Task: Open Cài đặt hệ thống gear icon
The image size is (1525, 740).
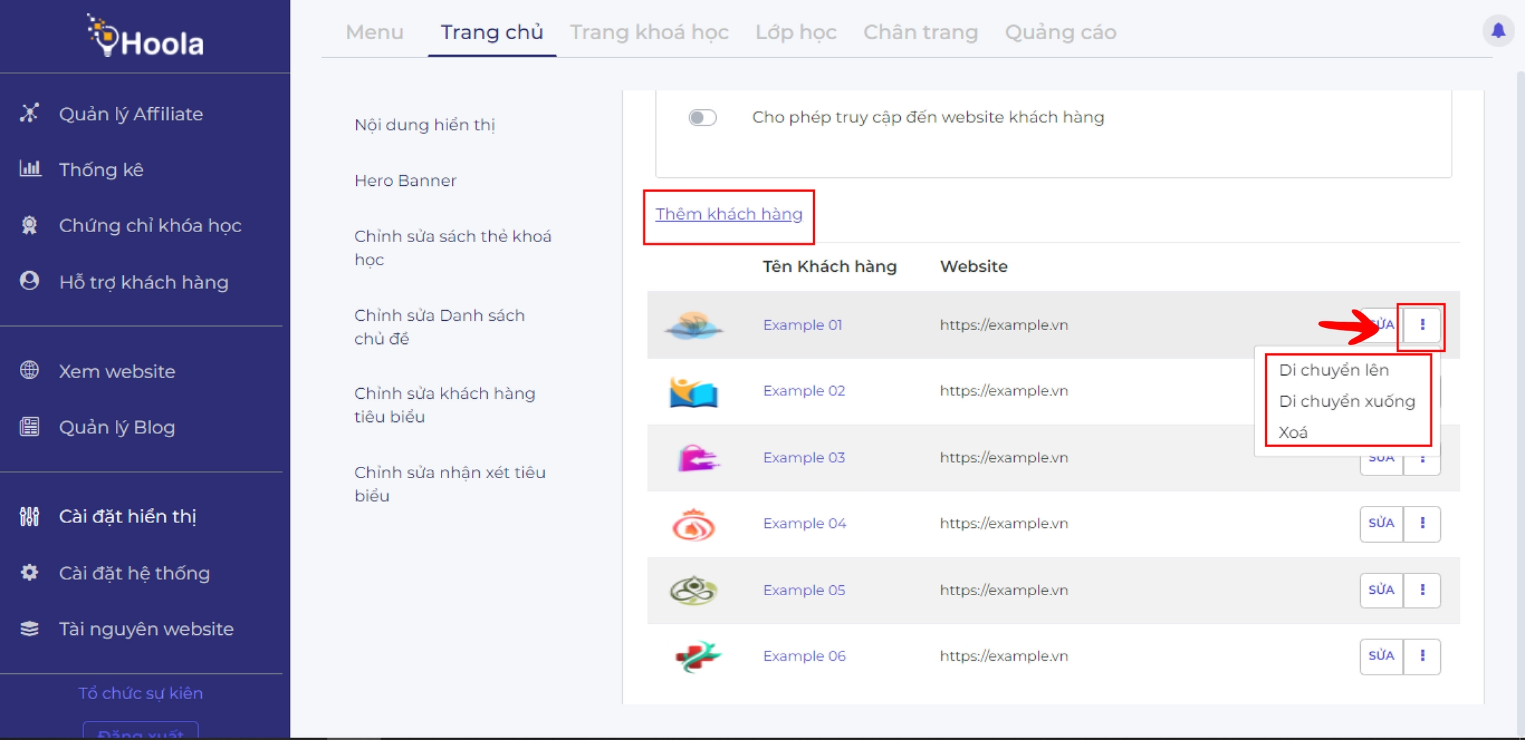Action: pos(29,573)
